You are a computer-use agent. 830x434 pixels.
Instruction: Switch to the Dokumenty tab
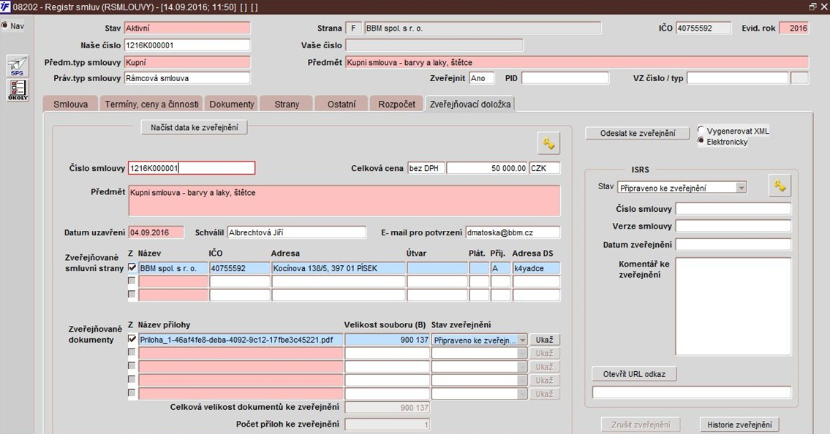(x=231, y=104)
